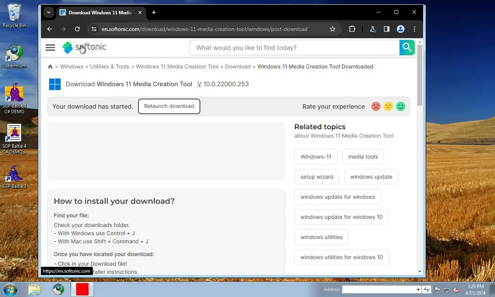Open a new browser tab
The height and width of the screenshot is (297, 495).
154,12
